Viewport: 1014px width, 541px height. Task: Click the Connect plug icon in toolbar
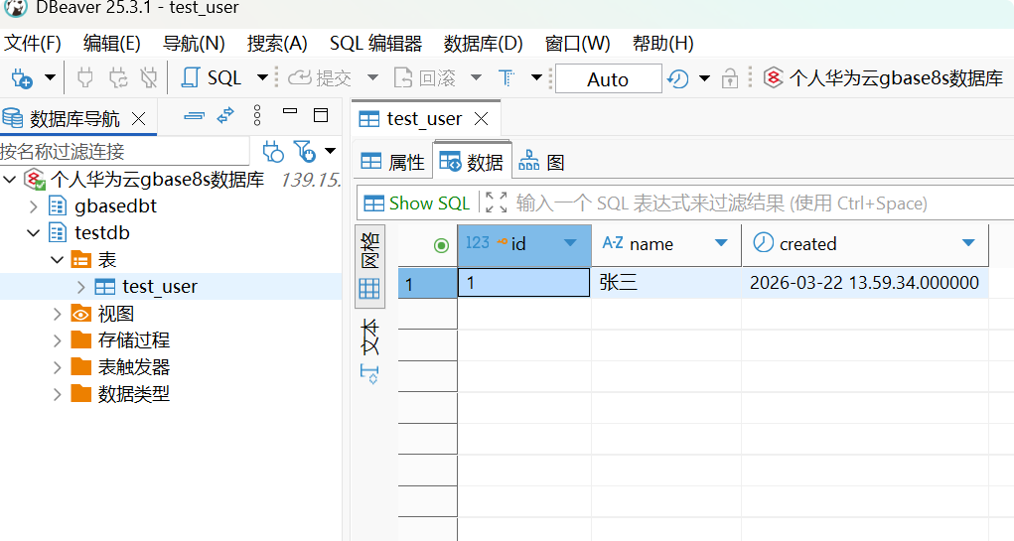(84, 78)
